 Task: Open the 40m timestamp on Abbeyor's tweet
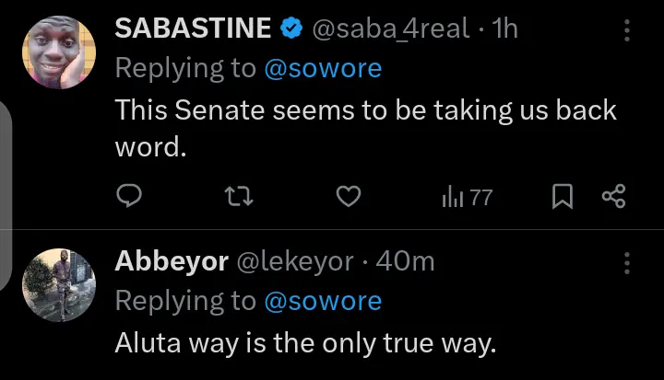tap(406, 261)
